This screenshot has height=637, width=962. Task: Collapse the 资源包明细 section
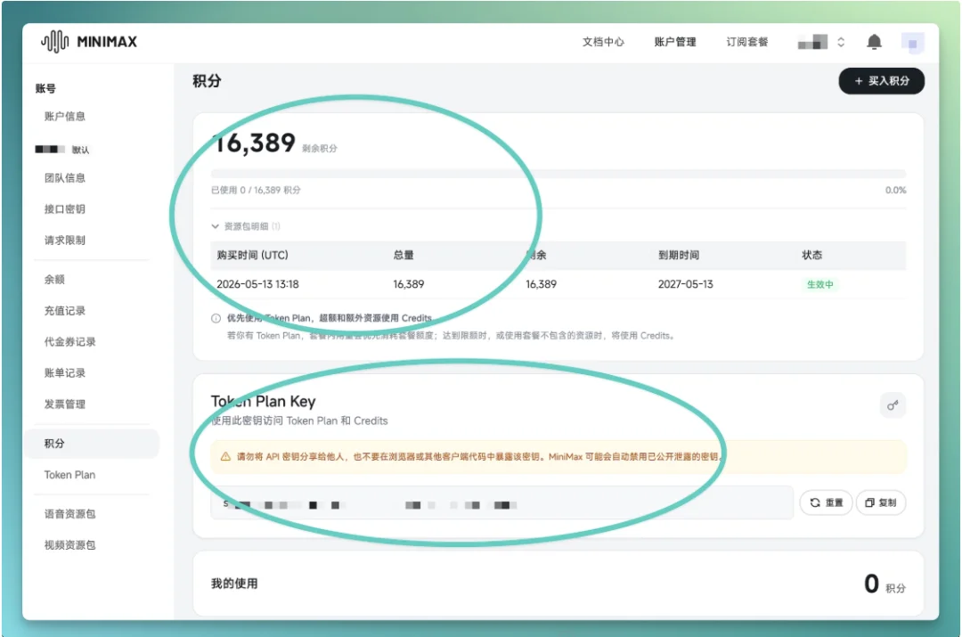(x=246, y=225)
